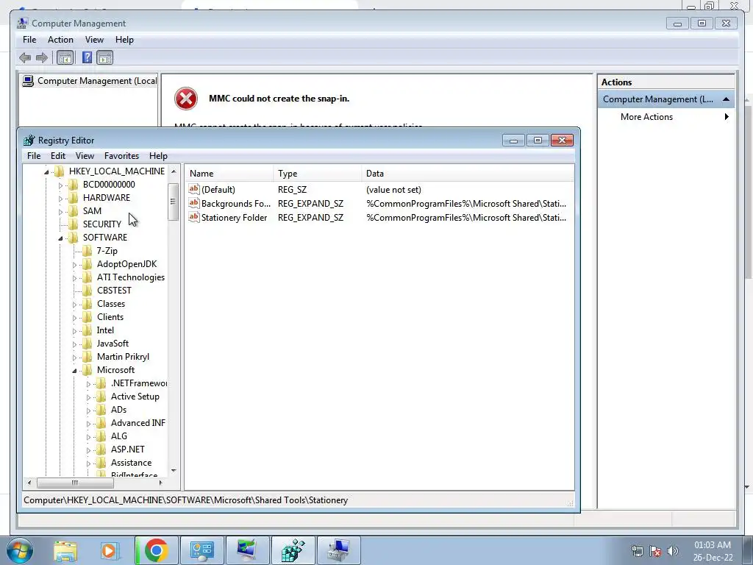Click registry tree horizontal scrollbar thumb
Image resolution: width=753 pixels, height=565 pixels.
click(x=75, y=483)
